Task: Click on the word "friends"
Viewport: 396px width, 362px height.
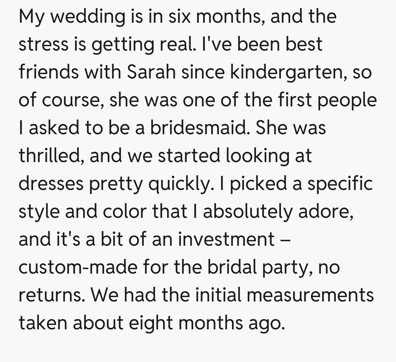Action: [48, 72]
